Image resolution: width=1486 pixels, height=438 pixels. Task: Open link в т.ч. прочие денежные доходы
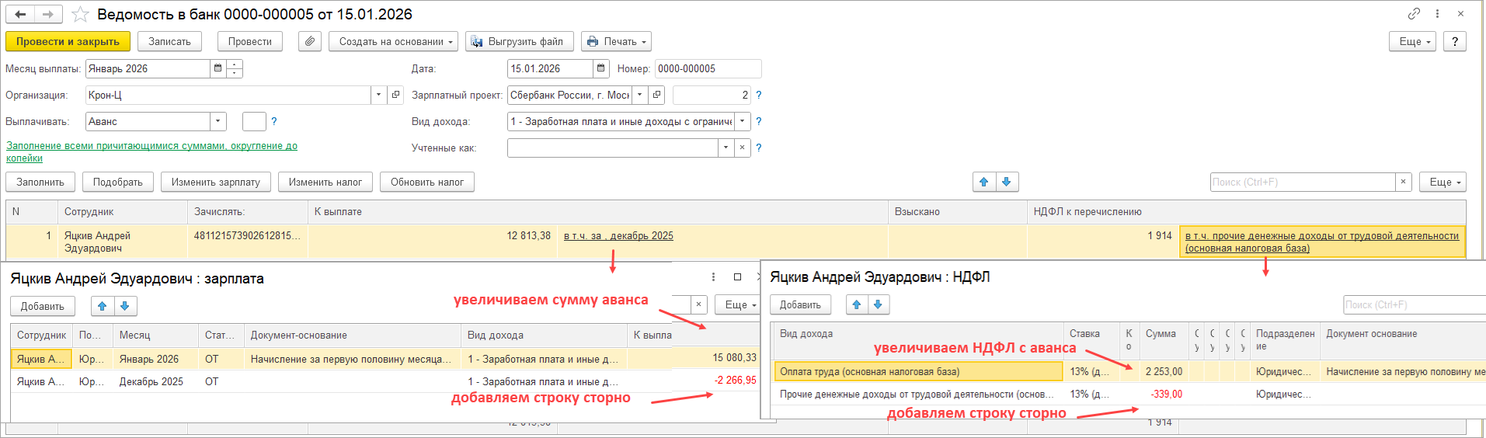1322,242
